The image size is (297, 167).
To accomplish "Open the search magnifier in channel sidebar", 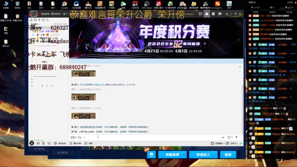I will [x=48, y=20].
